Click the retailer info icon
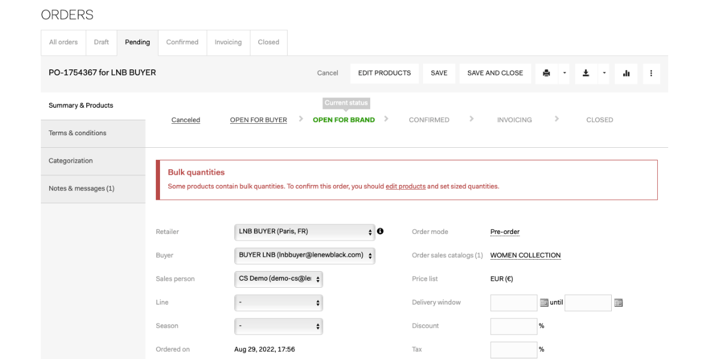Viewport: 719px width, 359px height. [380, 231]
